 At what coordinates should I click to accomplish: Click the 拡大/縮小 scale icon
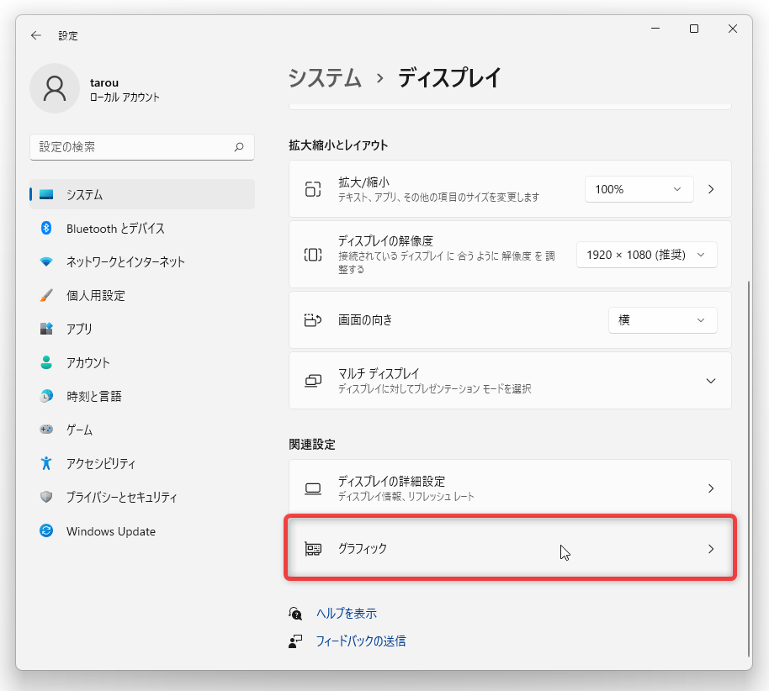tap(313, 189)
